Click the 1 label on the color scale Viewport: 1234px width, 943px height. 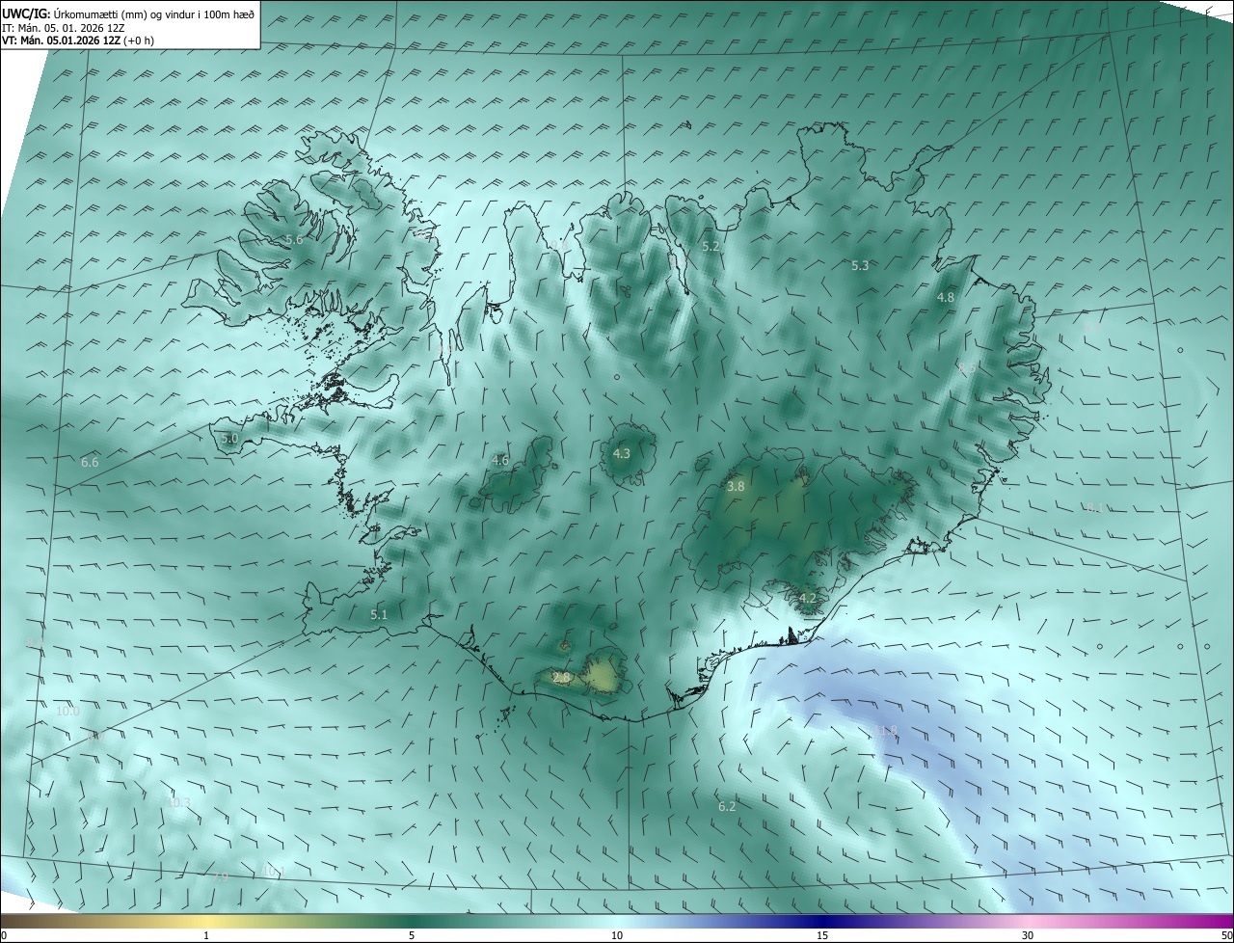pyautogui.click(x=206, y=935)
